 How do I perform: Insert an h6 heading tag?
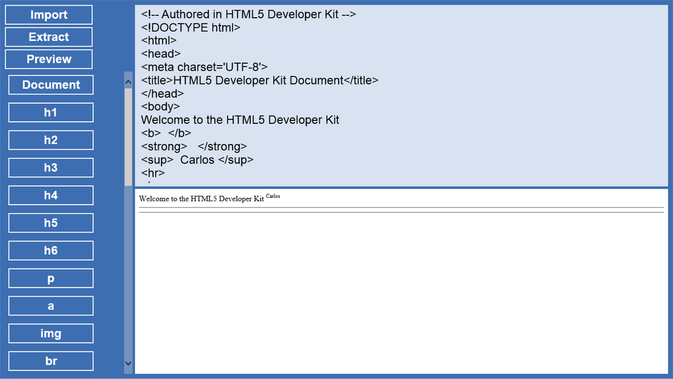[51, 250]
